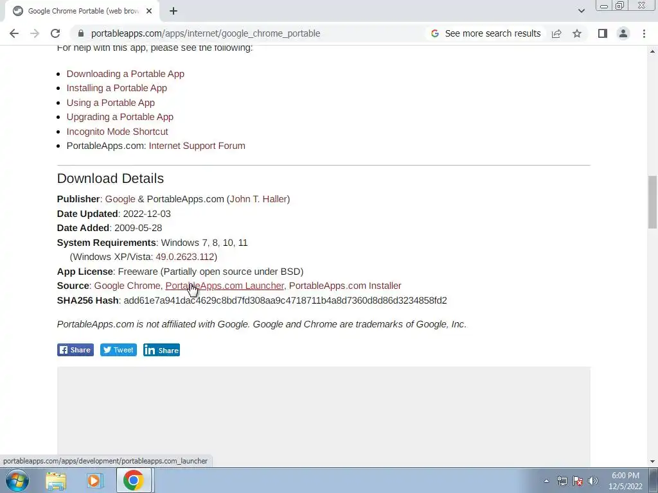The image size is (658, 493).
Task: Reload the current page
Action: (x=55, y=33)
